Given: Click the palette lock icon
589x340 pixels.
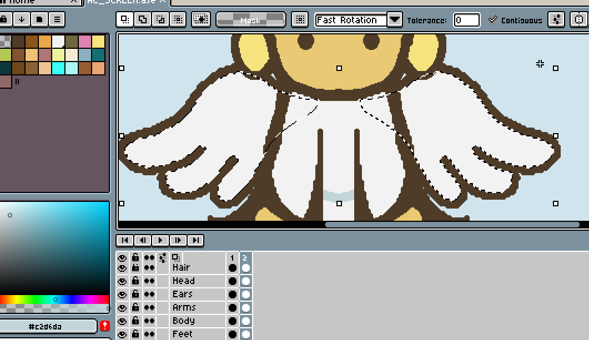Looking at the screenshot, I should pos(4,19).
